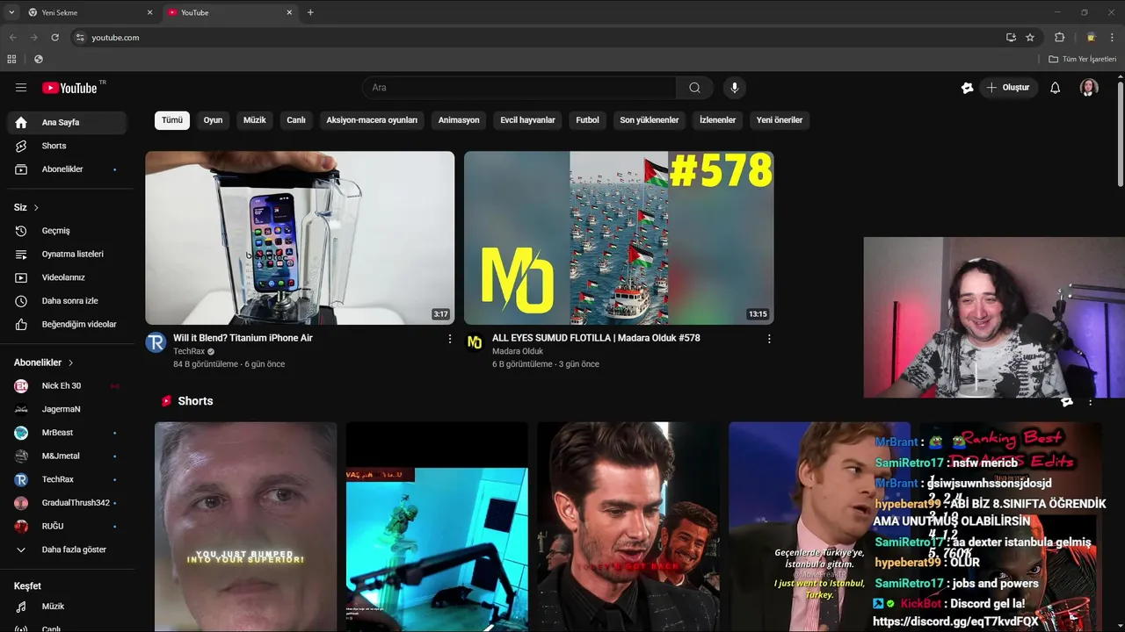Select Aksiyon-macera oyunları filter chip

(372, 120)
